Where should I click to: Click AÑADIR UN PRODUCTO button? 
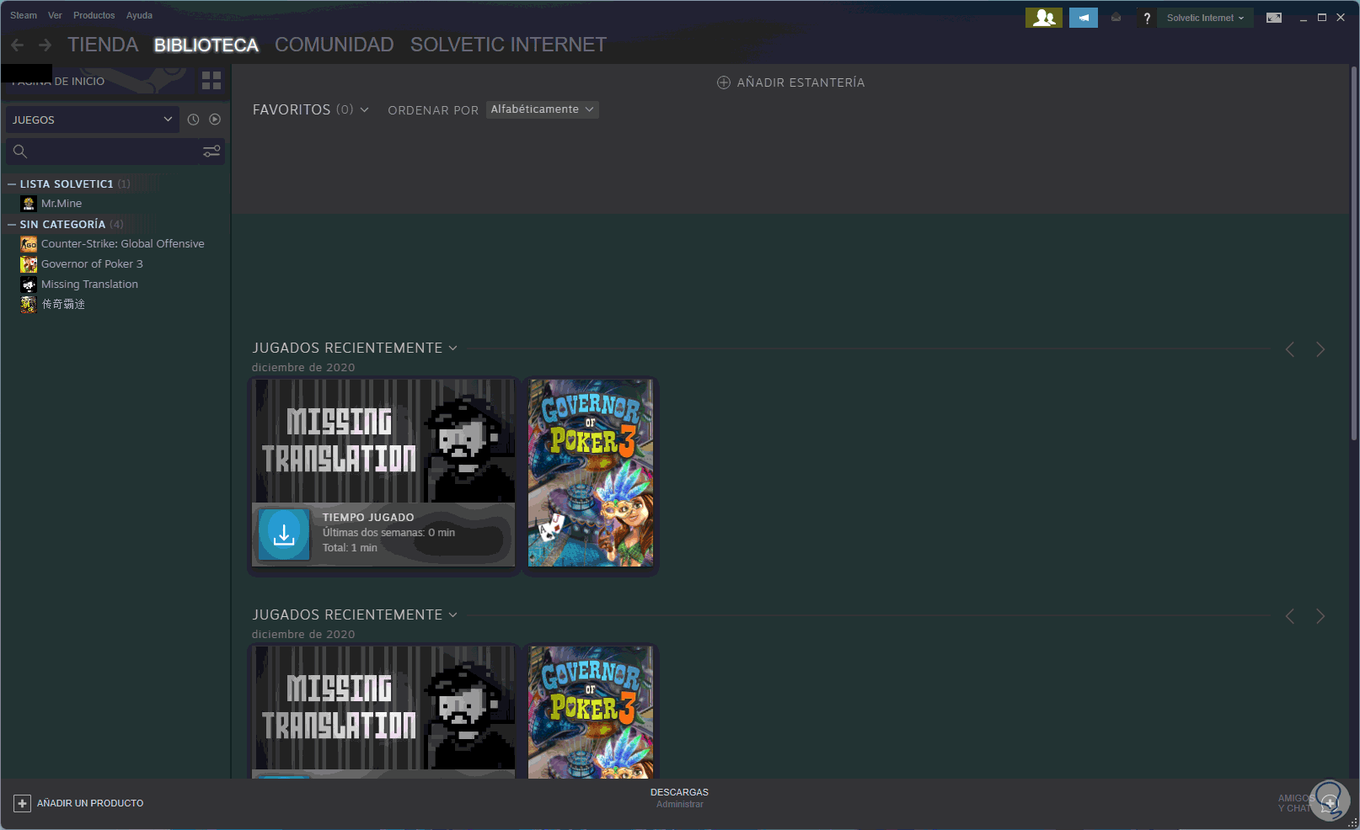pos(78,803)
